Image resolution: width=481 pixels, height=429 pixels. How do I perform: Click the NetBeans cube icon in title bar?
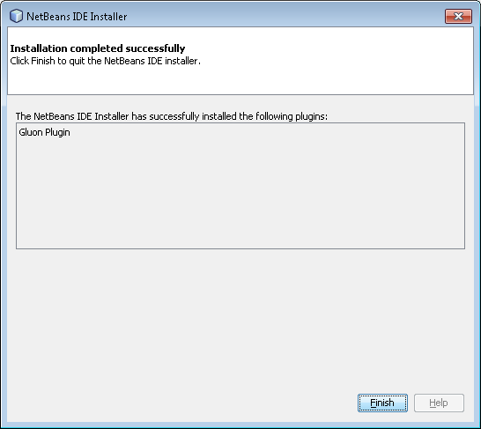pos(16,16)
